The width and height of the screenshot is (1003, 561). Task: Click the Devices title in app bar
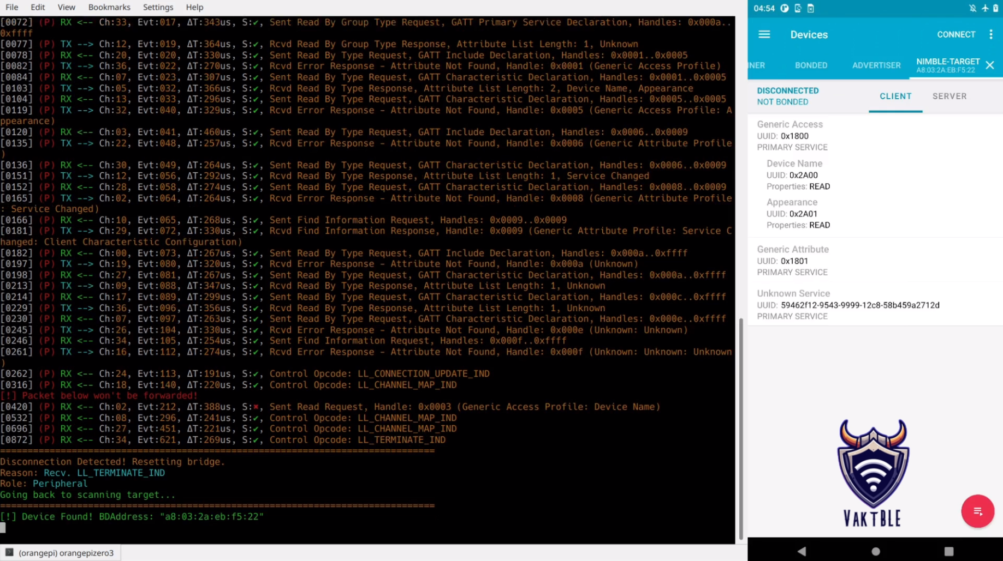809,34
